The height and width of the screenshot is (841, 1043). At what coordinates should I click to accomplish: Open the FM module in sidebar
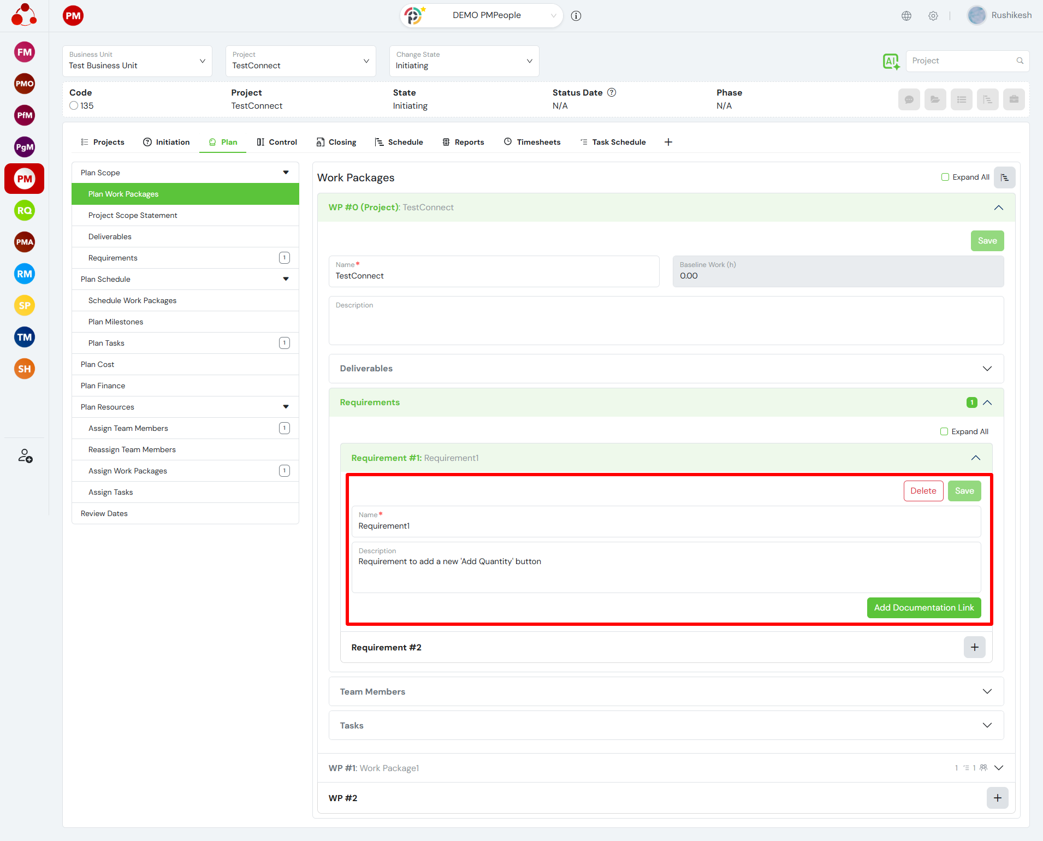[x=25, y=52]
